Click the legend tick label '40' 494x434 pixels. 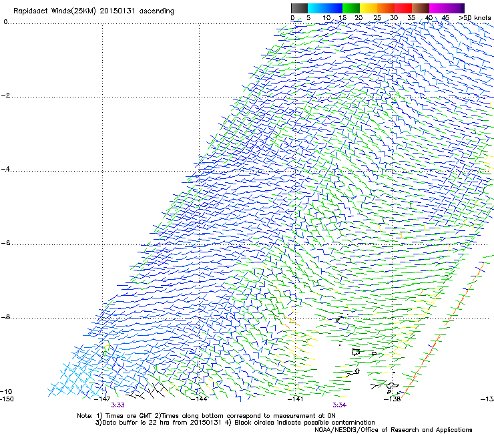429,18
